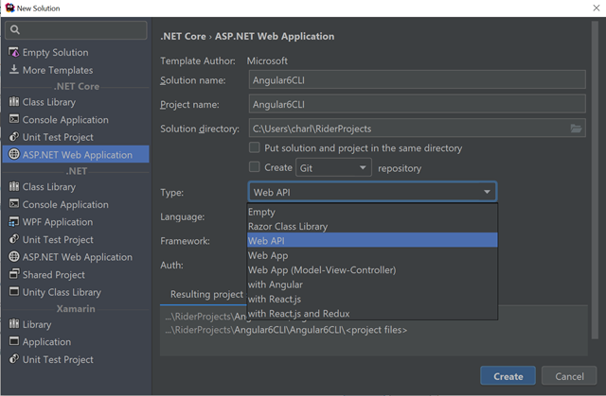This screenshot has width=606, height=396.
Task: Choose Empty from Type list
Action: (372, 212)
